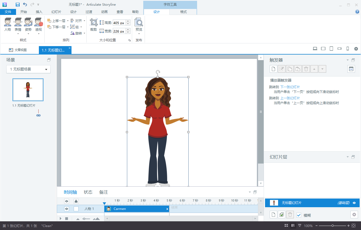Click the Redo arrow icon
This screenshot has width=361, height=230.
(32, 5)
